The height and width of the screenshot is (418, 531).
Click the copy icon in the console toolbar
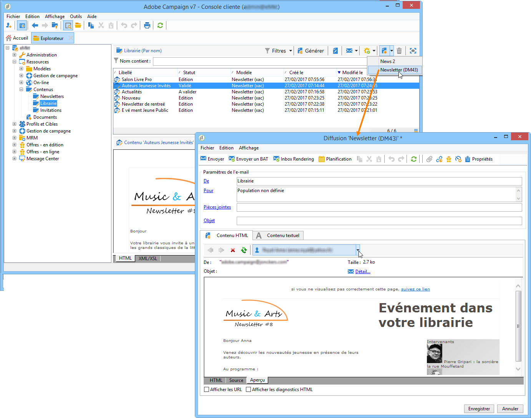91,25
